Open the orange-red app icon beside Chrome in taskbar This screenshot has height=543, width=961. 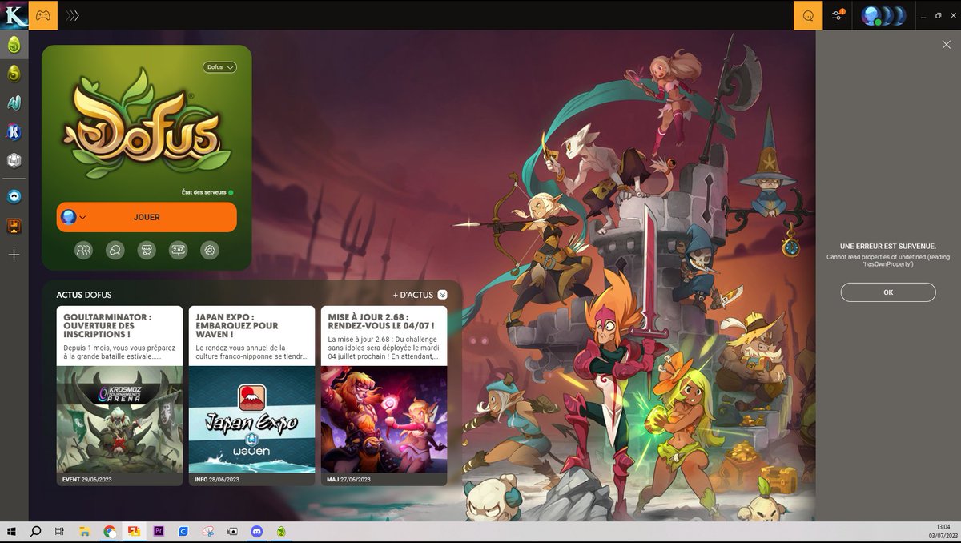(x=134, y=531)
